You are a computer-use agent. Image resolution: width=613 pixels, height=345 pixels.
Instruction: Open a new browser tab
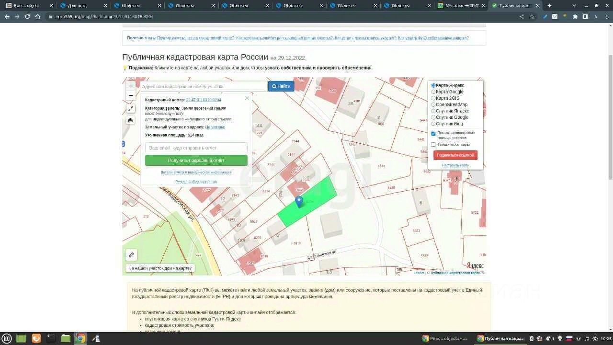[x=549, y=5]
